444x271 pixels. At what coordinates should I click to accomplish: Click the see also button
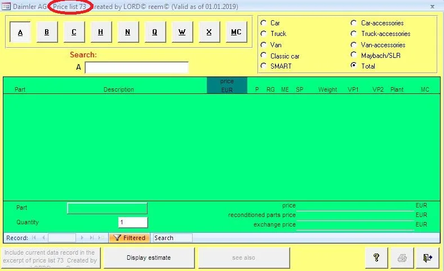point(244,258)
